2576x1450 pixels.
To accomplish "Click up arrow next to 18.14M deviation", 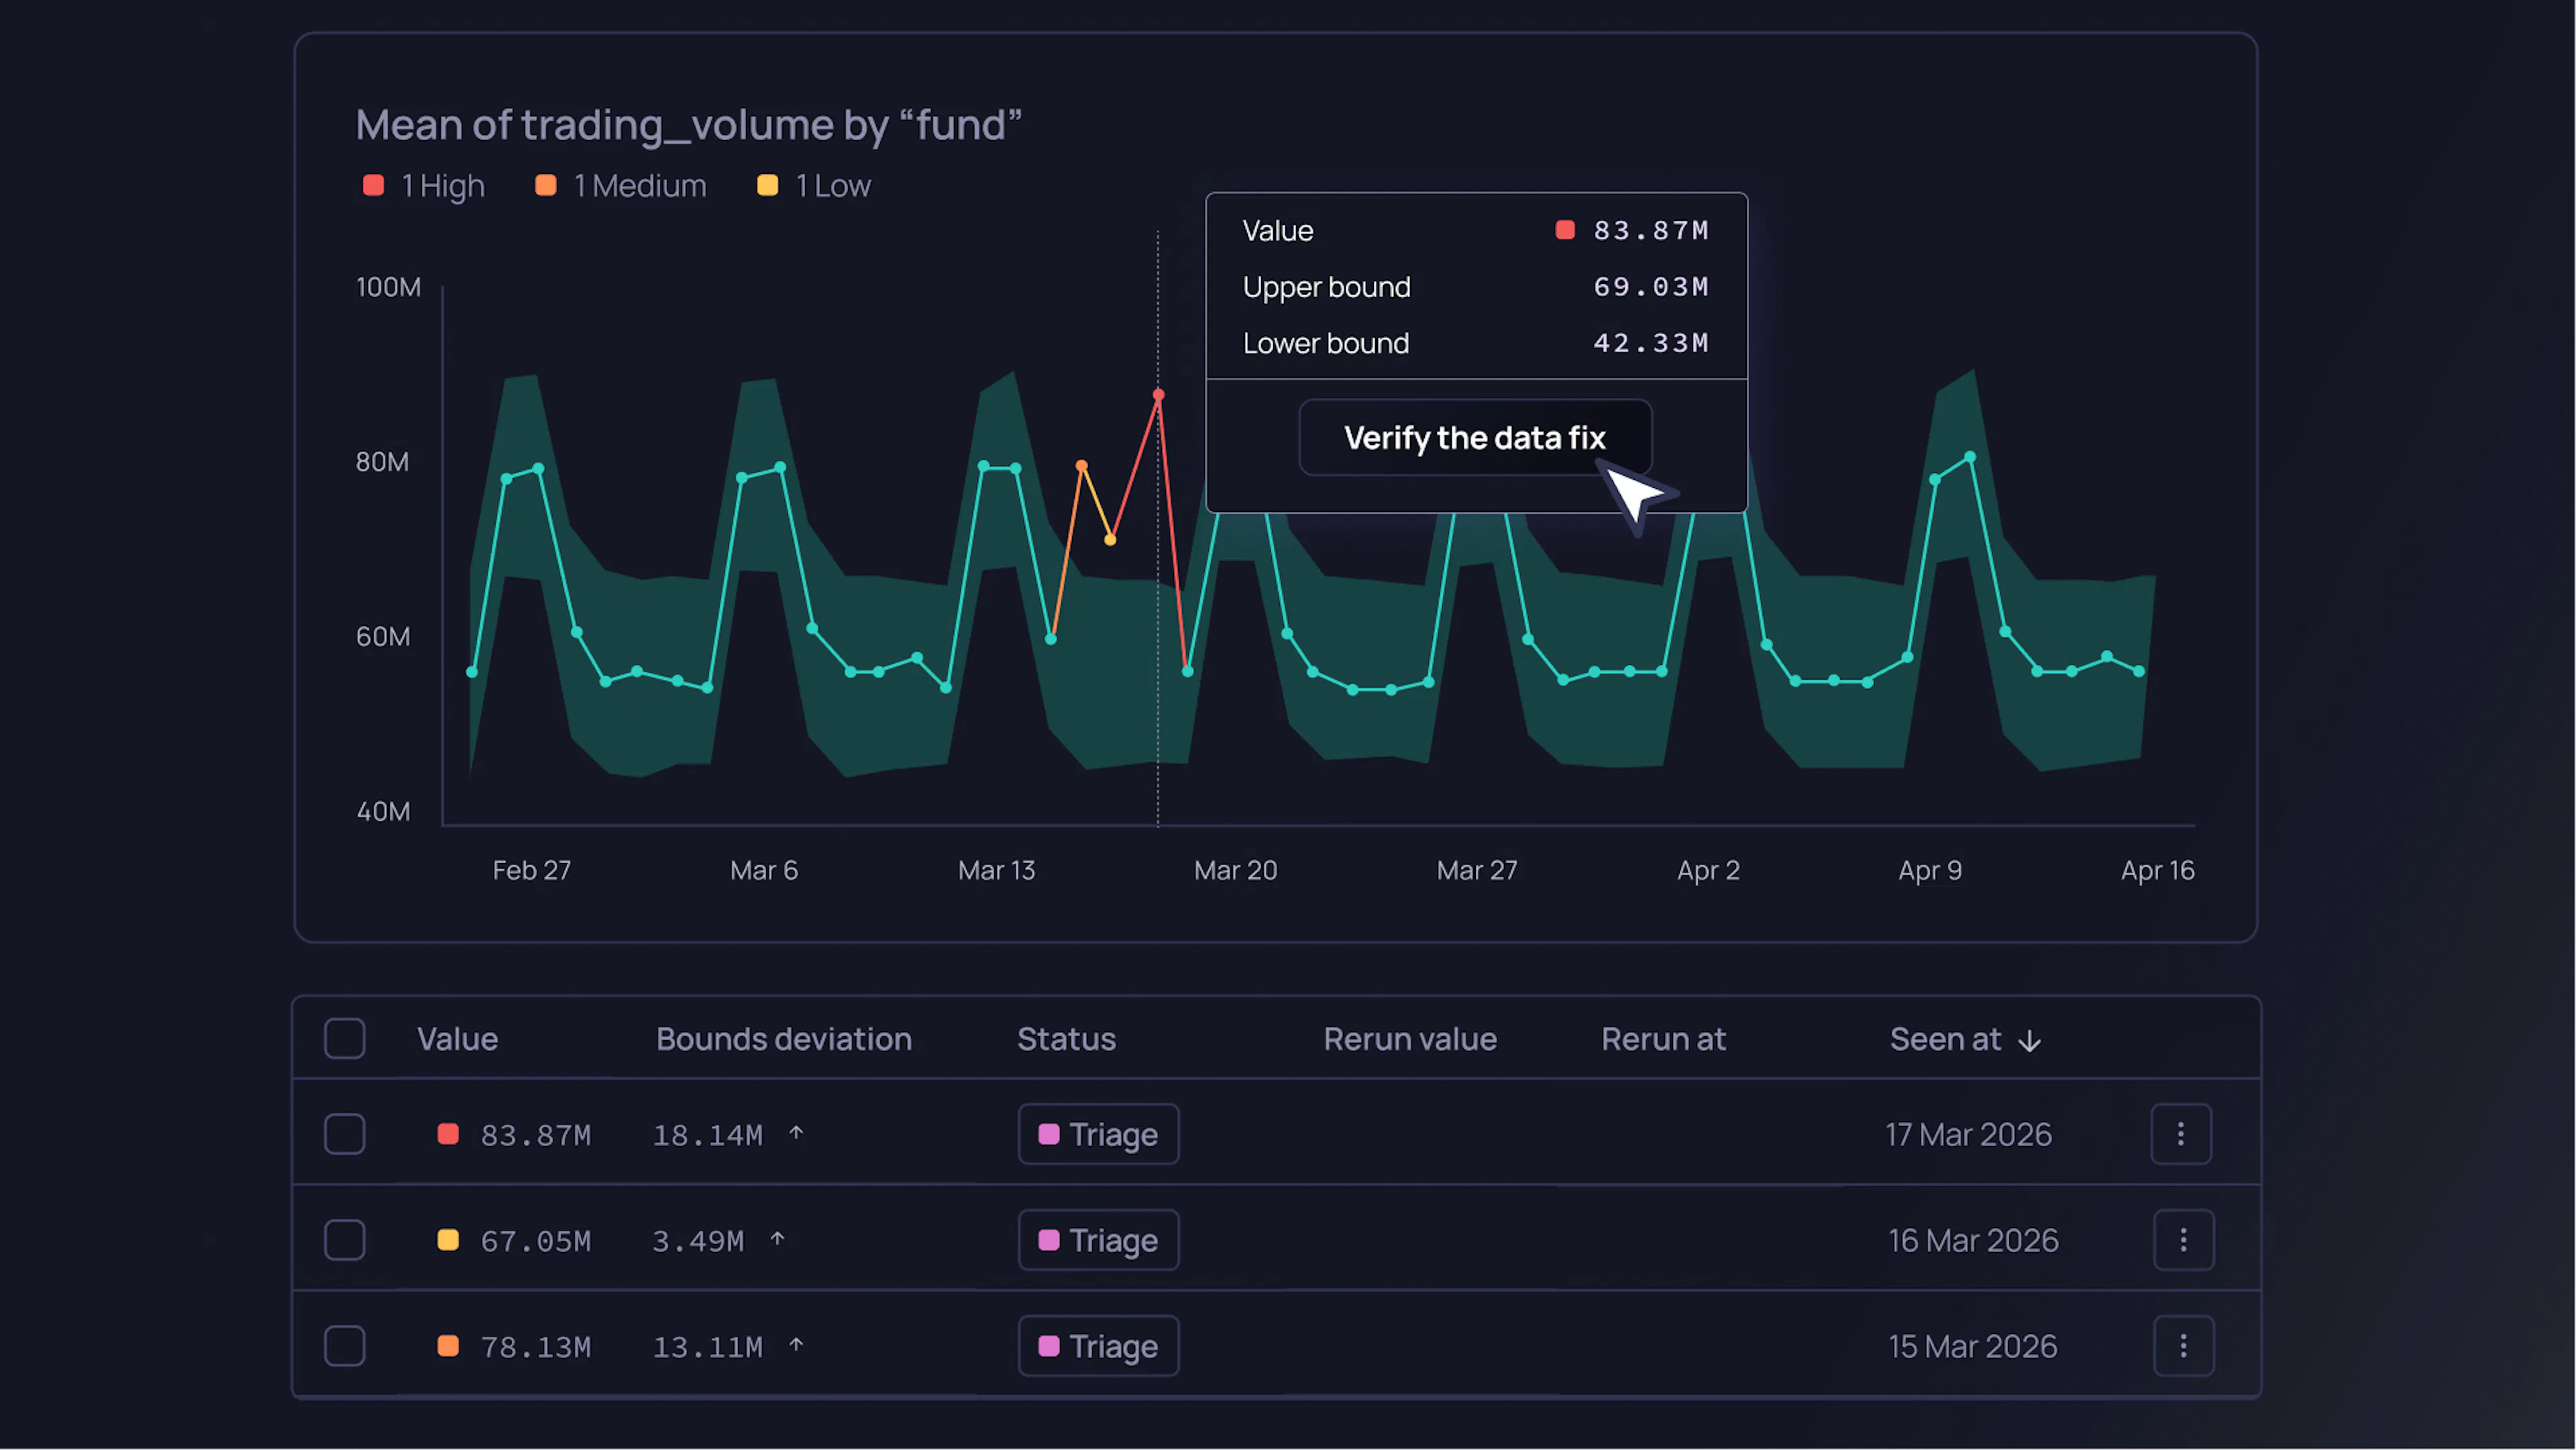I will [796, 1133].
